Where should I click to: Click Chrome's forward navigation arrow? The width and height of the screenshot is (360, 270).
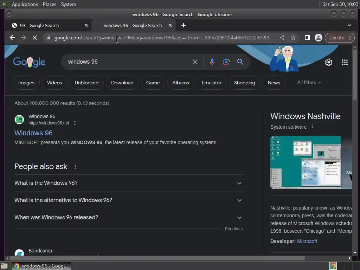(24, 38)
